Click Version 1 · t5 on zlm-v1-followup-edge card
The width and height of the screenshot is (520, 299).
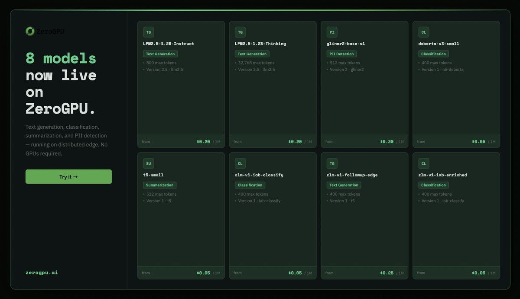point(342,201)
